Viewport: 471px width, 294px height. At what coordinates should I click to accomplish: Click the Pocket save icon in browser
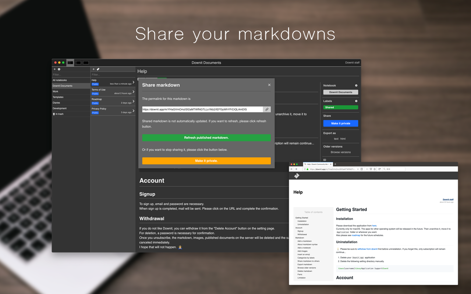tap(371, 169)
